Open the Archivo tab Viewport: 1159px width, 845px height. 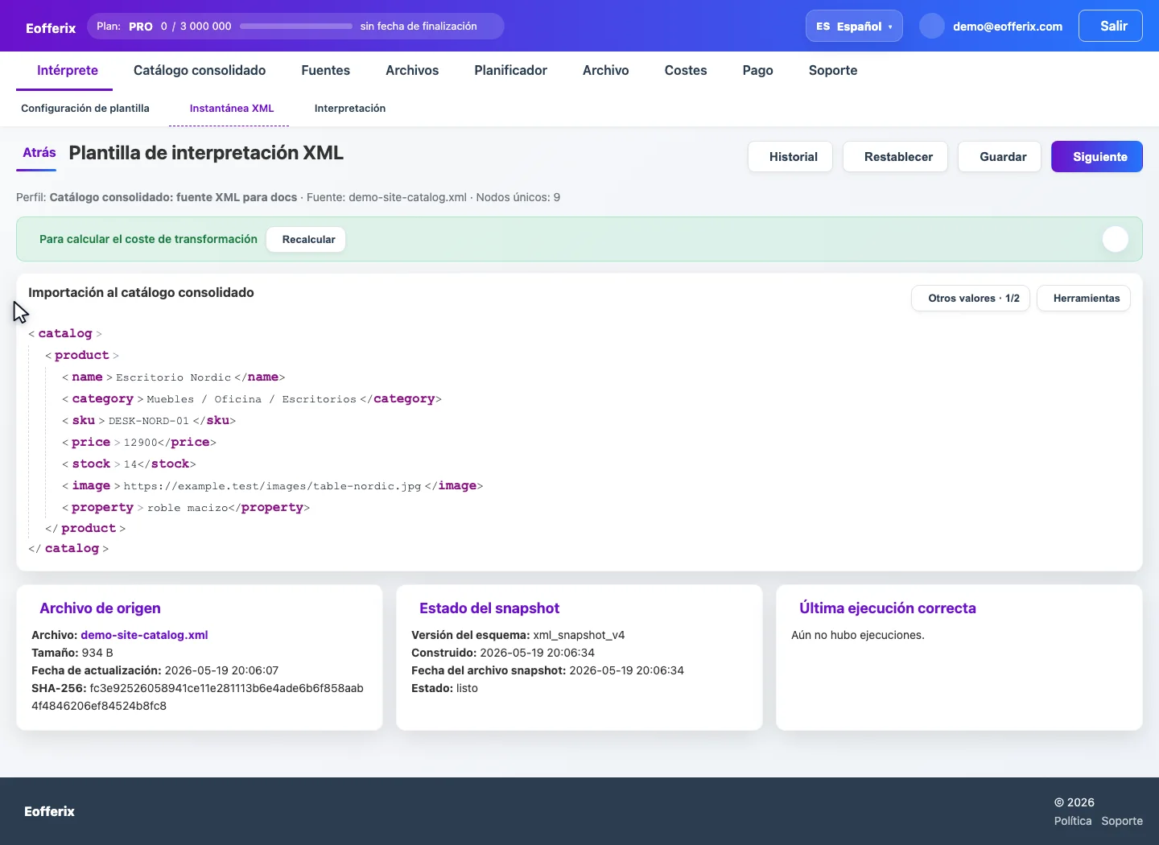(605, 70)
